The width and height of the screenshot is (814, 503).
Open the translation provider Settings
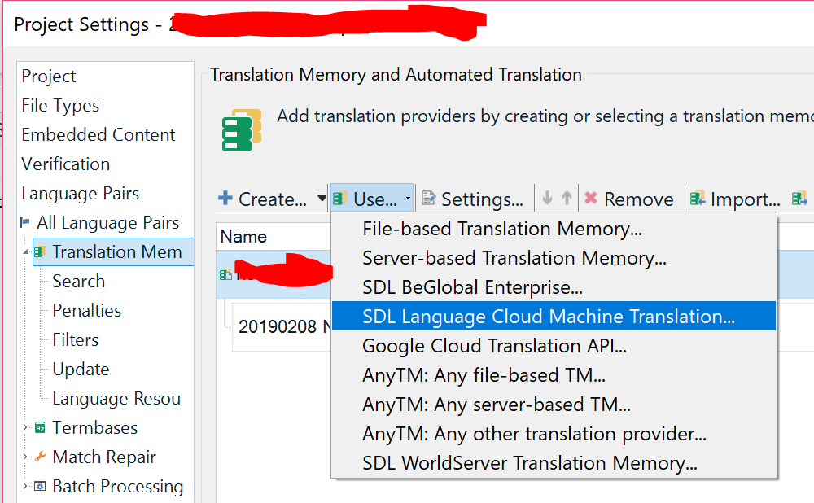click(x=473, y=199)
